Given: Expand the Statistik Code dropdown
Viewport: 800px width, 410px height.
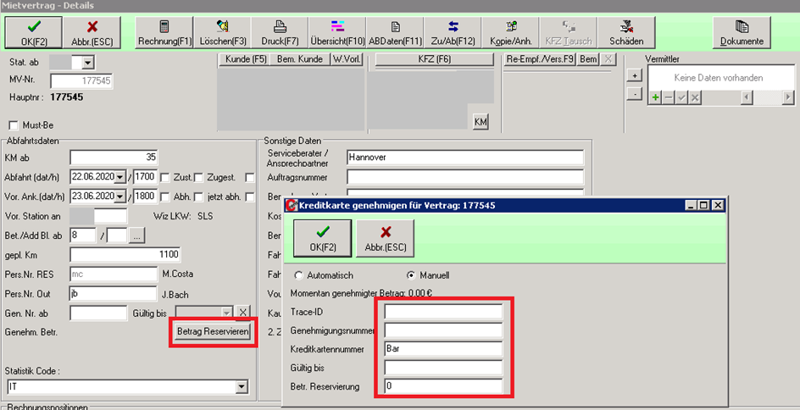Looking at the screenshot, I should tap(242, 387).
